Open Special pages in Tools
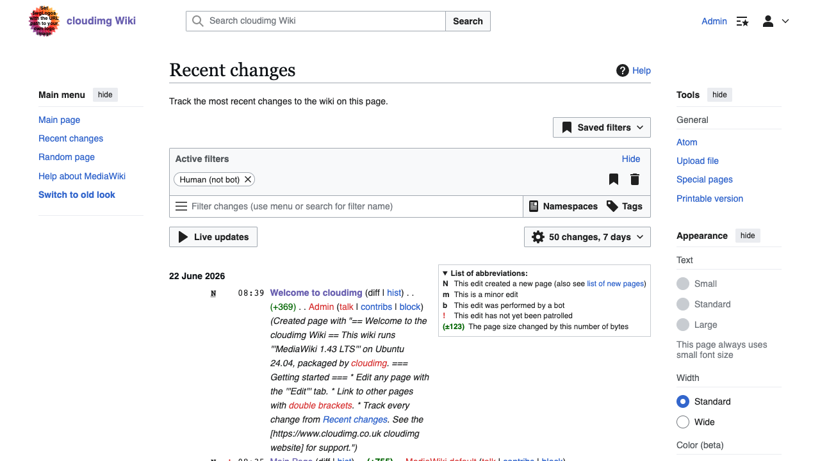 pyautogui.click(x=705, y=179)
